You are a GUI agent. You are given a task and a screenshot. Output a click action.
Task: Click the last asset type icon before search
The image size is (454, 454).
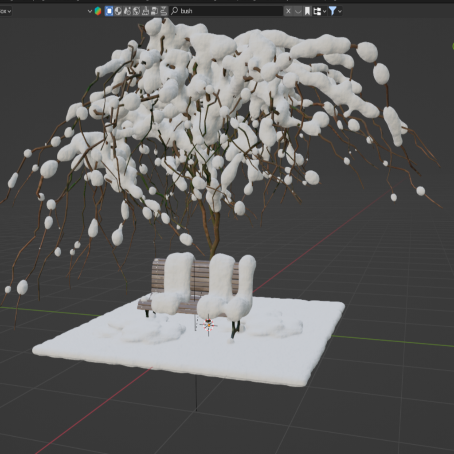coord(164,11)
